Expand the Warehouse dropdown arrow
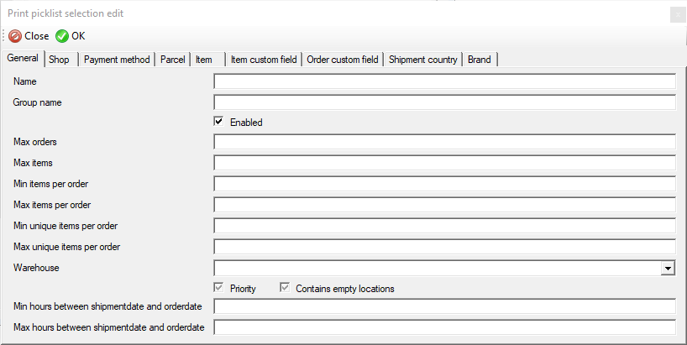The width and height of the screenshot is (687, 345). 668,268
